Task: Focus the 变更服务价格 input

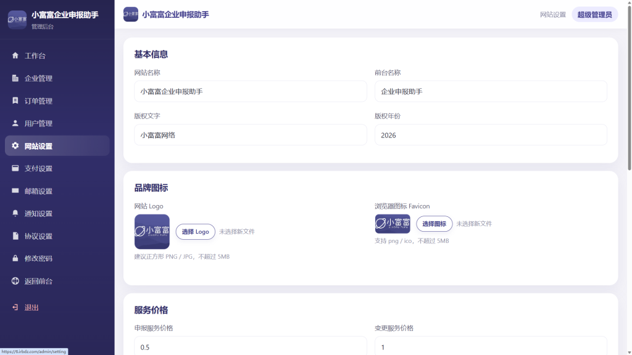Action: click(491, 346)
